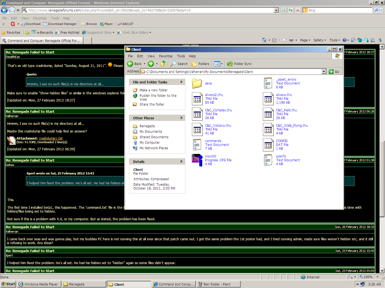Click the Up folder icon in Explorer toolbar
This screenshot has width=385, height=288.
point(163,64)
